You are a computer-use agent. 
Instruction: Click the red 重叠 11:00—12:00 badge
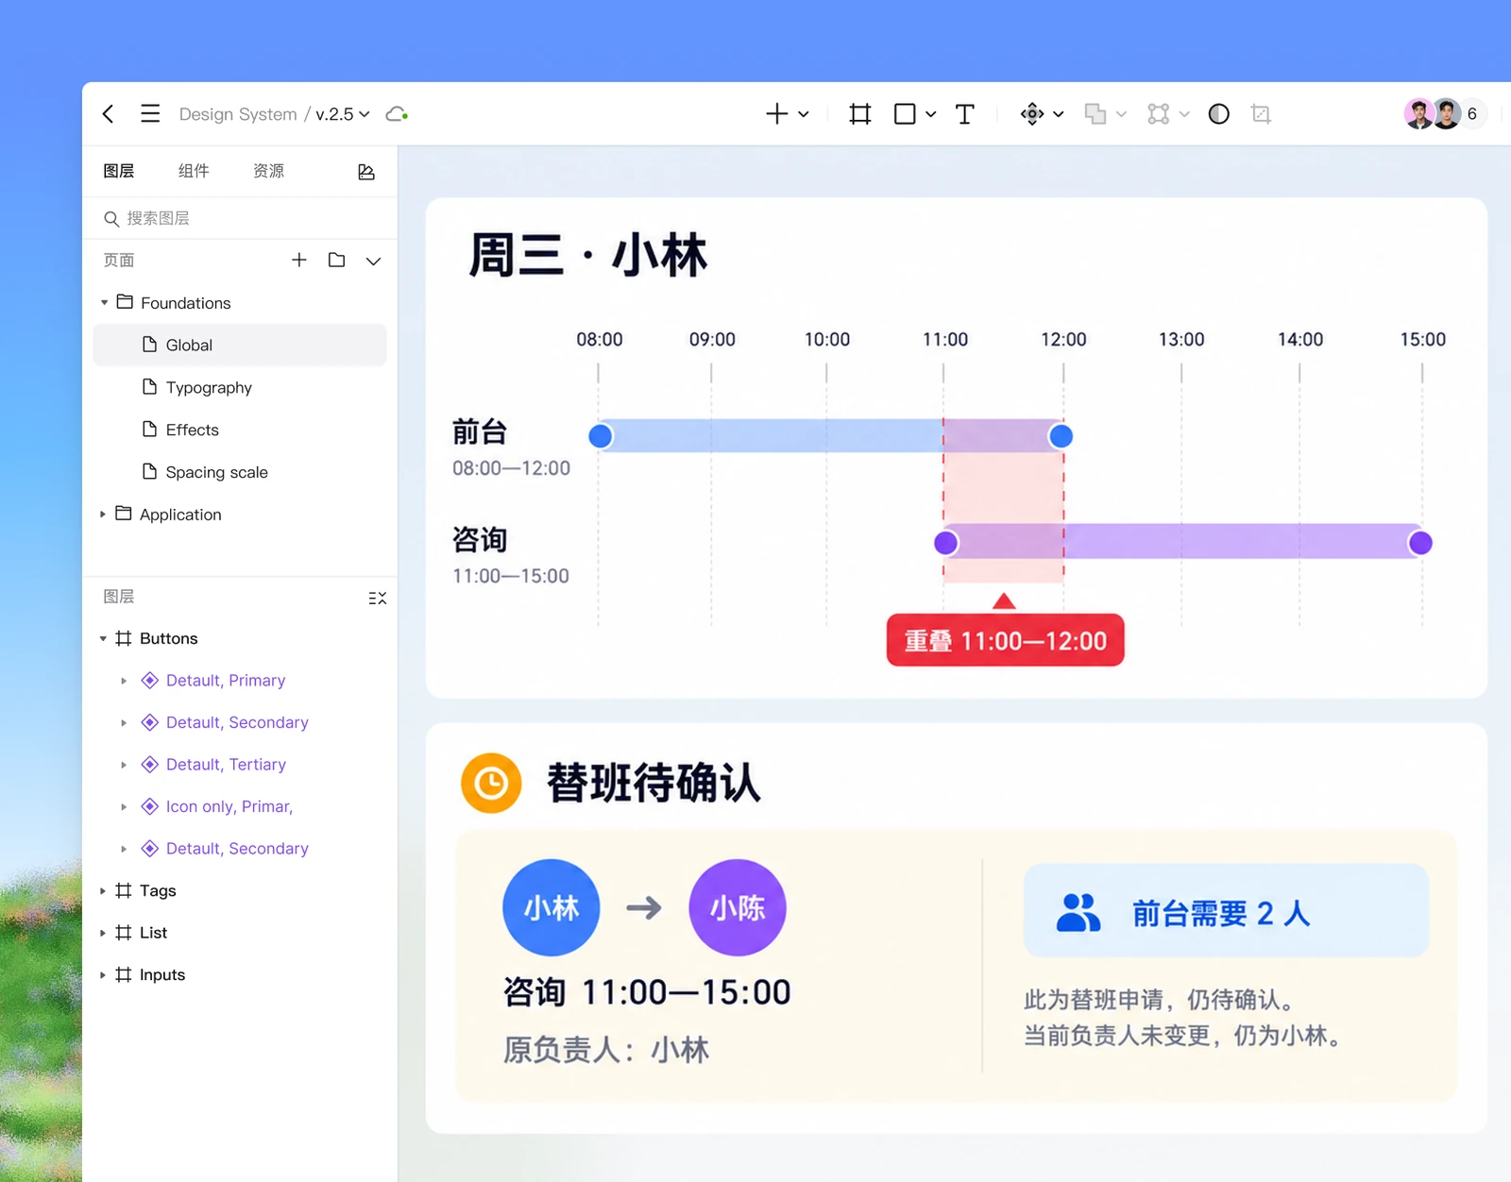(x=1005, y=641)
